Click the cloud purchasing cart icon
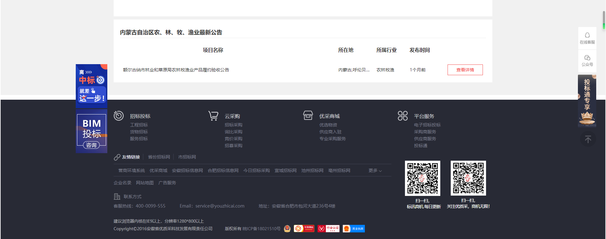 point(213,116)
